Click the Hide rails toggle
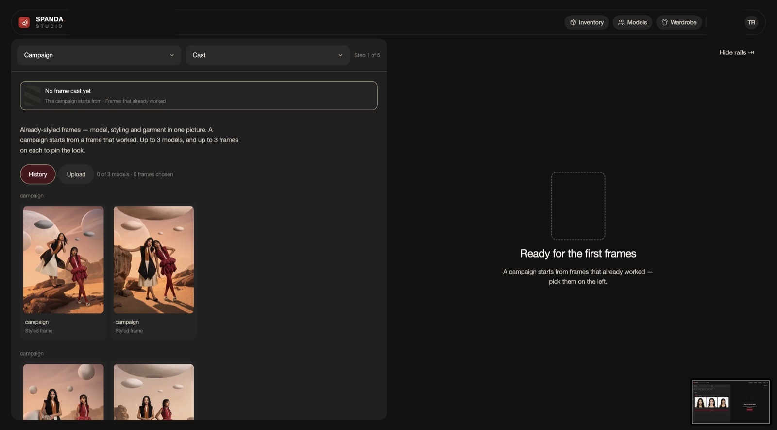 coord(737,52)
